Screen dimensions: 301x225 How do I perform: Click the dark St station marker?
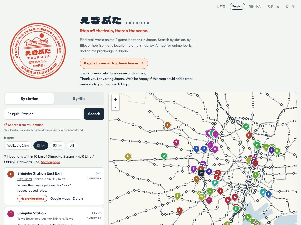click(x=201, y=173)
